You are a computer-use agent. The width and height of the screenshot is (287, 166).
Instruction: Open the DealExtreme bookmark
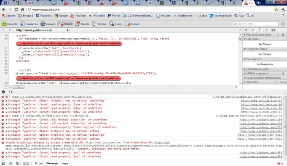coord(183,16)
